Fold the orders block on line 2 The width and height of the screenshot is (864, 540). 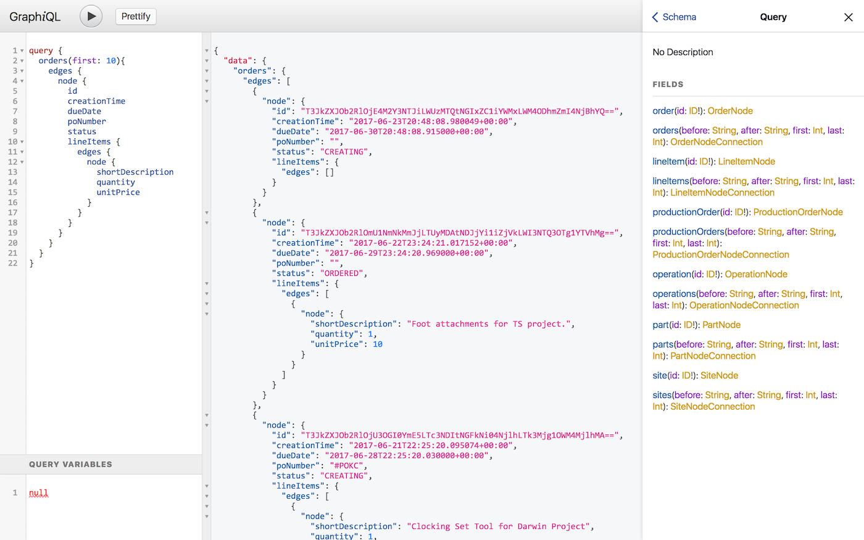(22, 60)
